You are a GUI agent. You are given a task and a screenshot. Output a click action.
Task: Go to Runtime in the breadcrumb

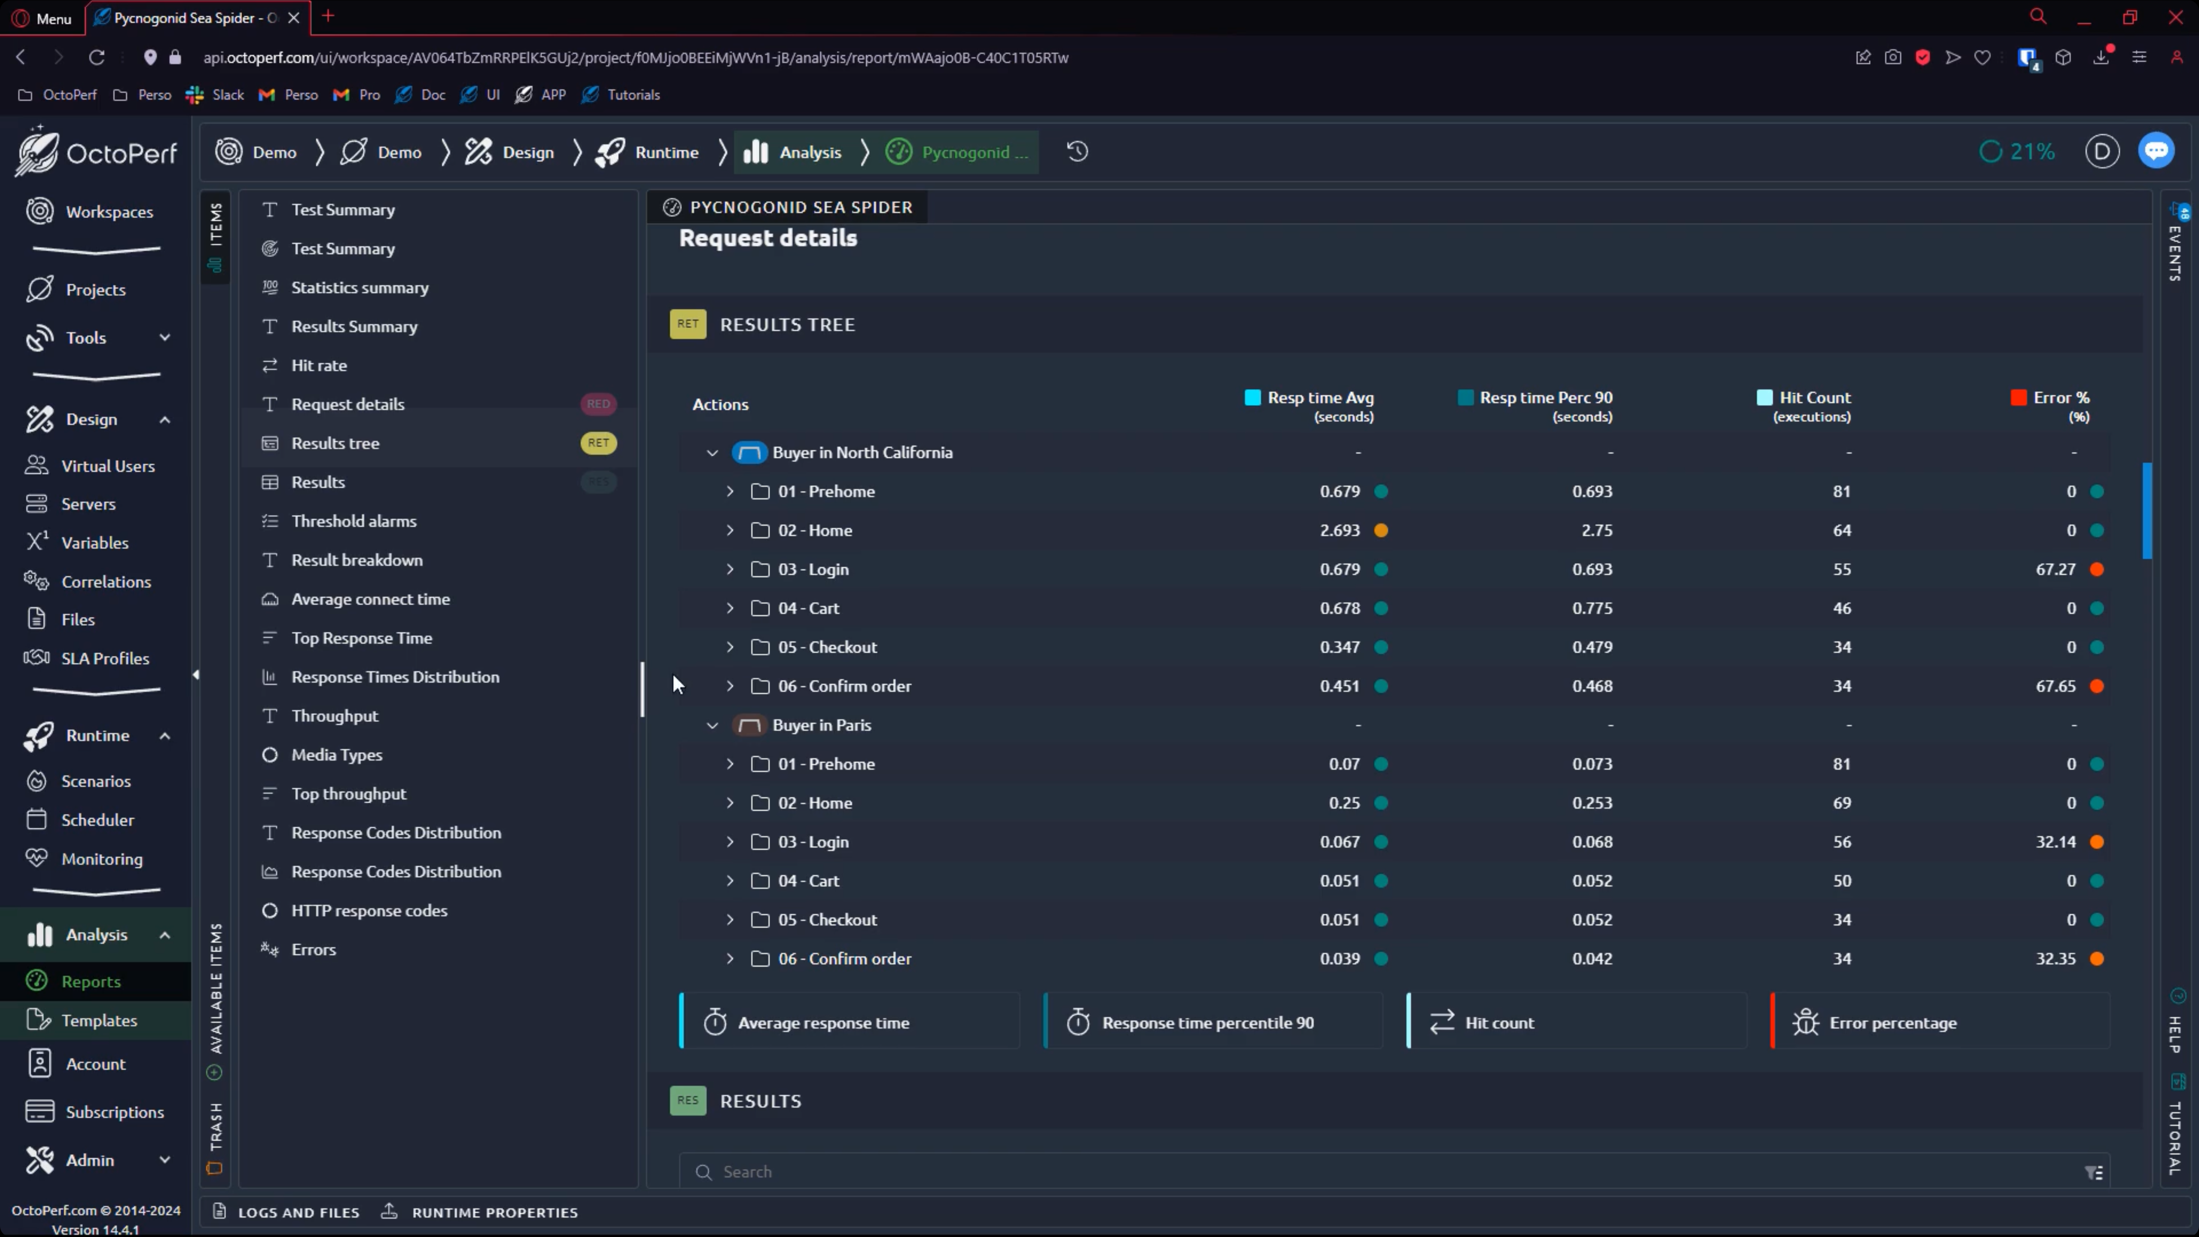[647, 152]
